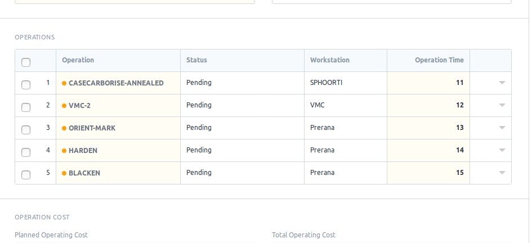Click orange status dot beside CASECARBORISE-ANNEALED
The width and height of the screenshot is (532, 243).
click(64, 83)
